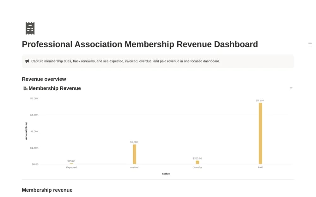Click the Professional Association Membership Revenue Dashboard title
Viewport: 316px width, 197px height.
[140, 44]
